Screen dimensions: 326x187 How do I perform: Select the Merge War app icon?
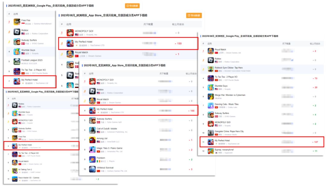211,96
